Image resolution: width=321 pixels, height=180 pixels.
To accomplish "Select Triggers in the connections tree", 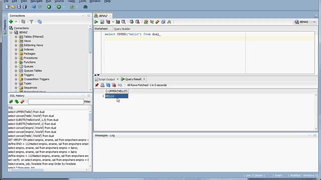I will [29, 75].
